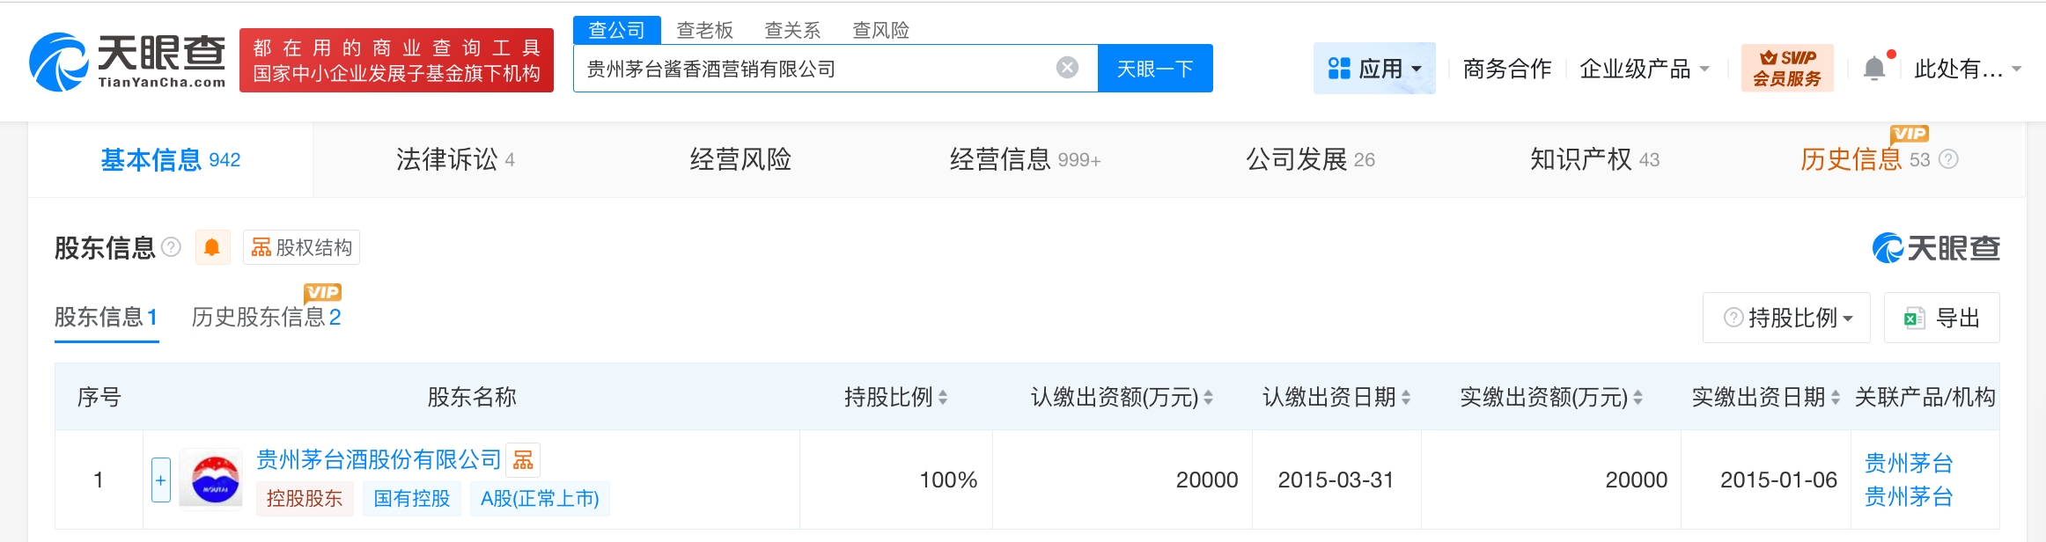Clear the search box text
Image resolution: width=2046 pixels, height=542 pixels.
pos(1067,68)
